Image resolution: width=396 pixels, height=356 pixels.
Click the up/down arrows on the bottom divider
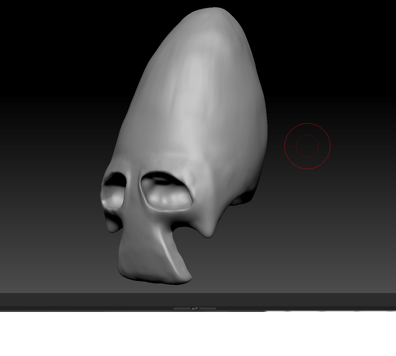195,309
